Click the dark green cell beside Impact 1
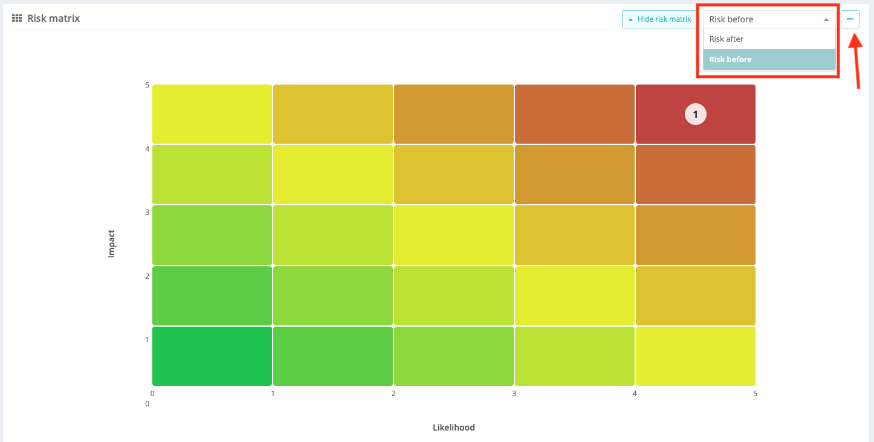The height and width of the screenshot is (442, 874). click(212, 356)
